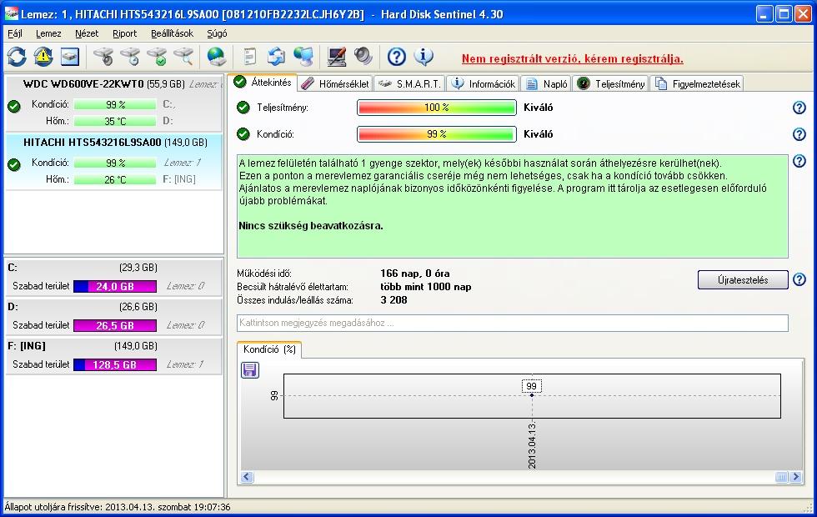Click the speaker sound toolbar icon

[363, 57]
